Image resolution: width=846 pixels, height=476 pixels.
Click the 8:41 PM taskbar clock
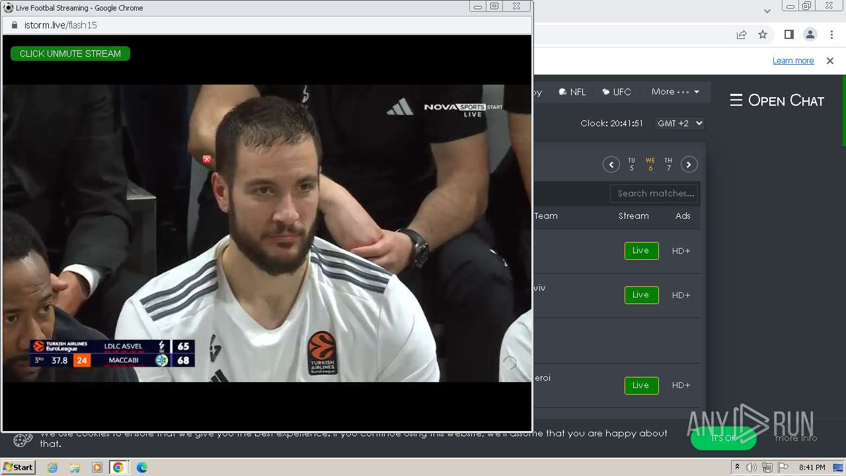point(812,467)
